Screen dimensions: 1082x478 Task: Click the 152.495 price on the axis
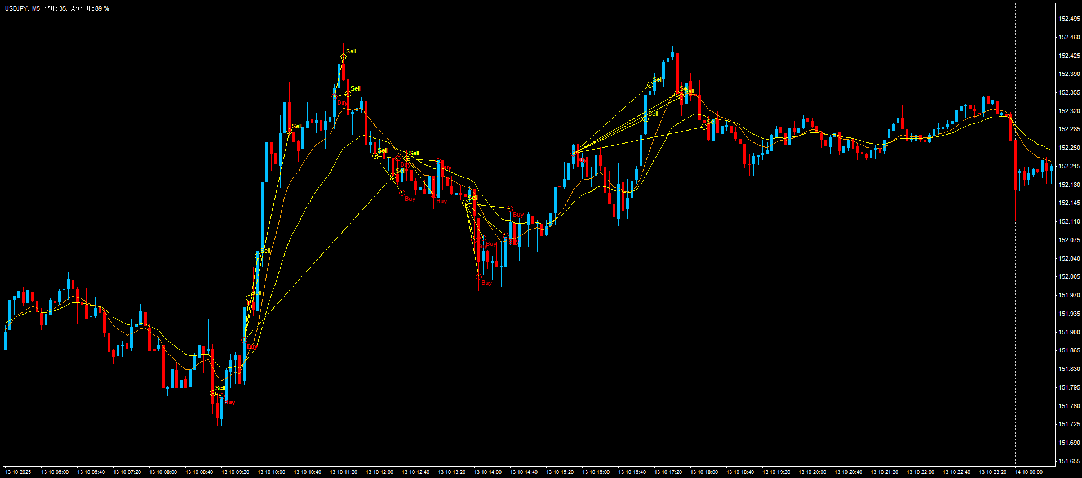[x=1069, y=19]
